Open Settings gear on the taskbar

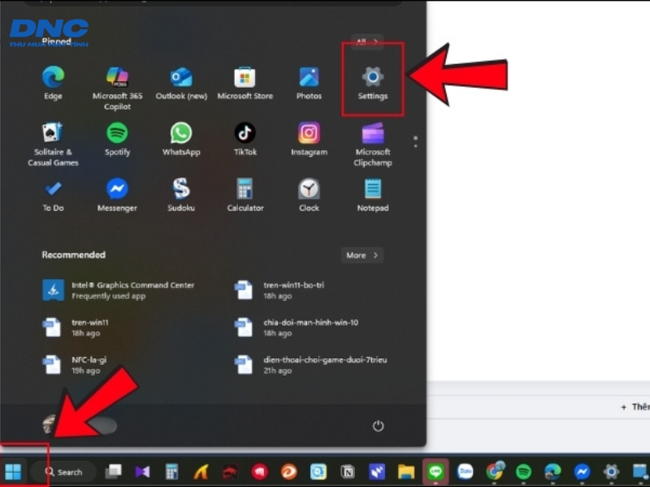(611, 472)
